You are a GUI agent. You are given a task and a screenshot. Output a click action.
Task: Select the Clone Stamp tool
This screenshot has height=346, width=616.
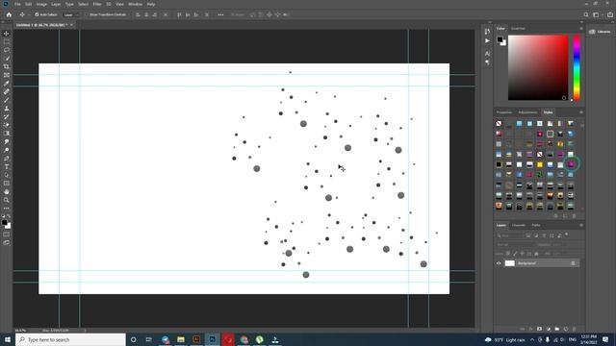point(7,109)
